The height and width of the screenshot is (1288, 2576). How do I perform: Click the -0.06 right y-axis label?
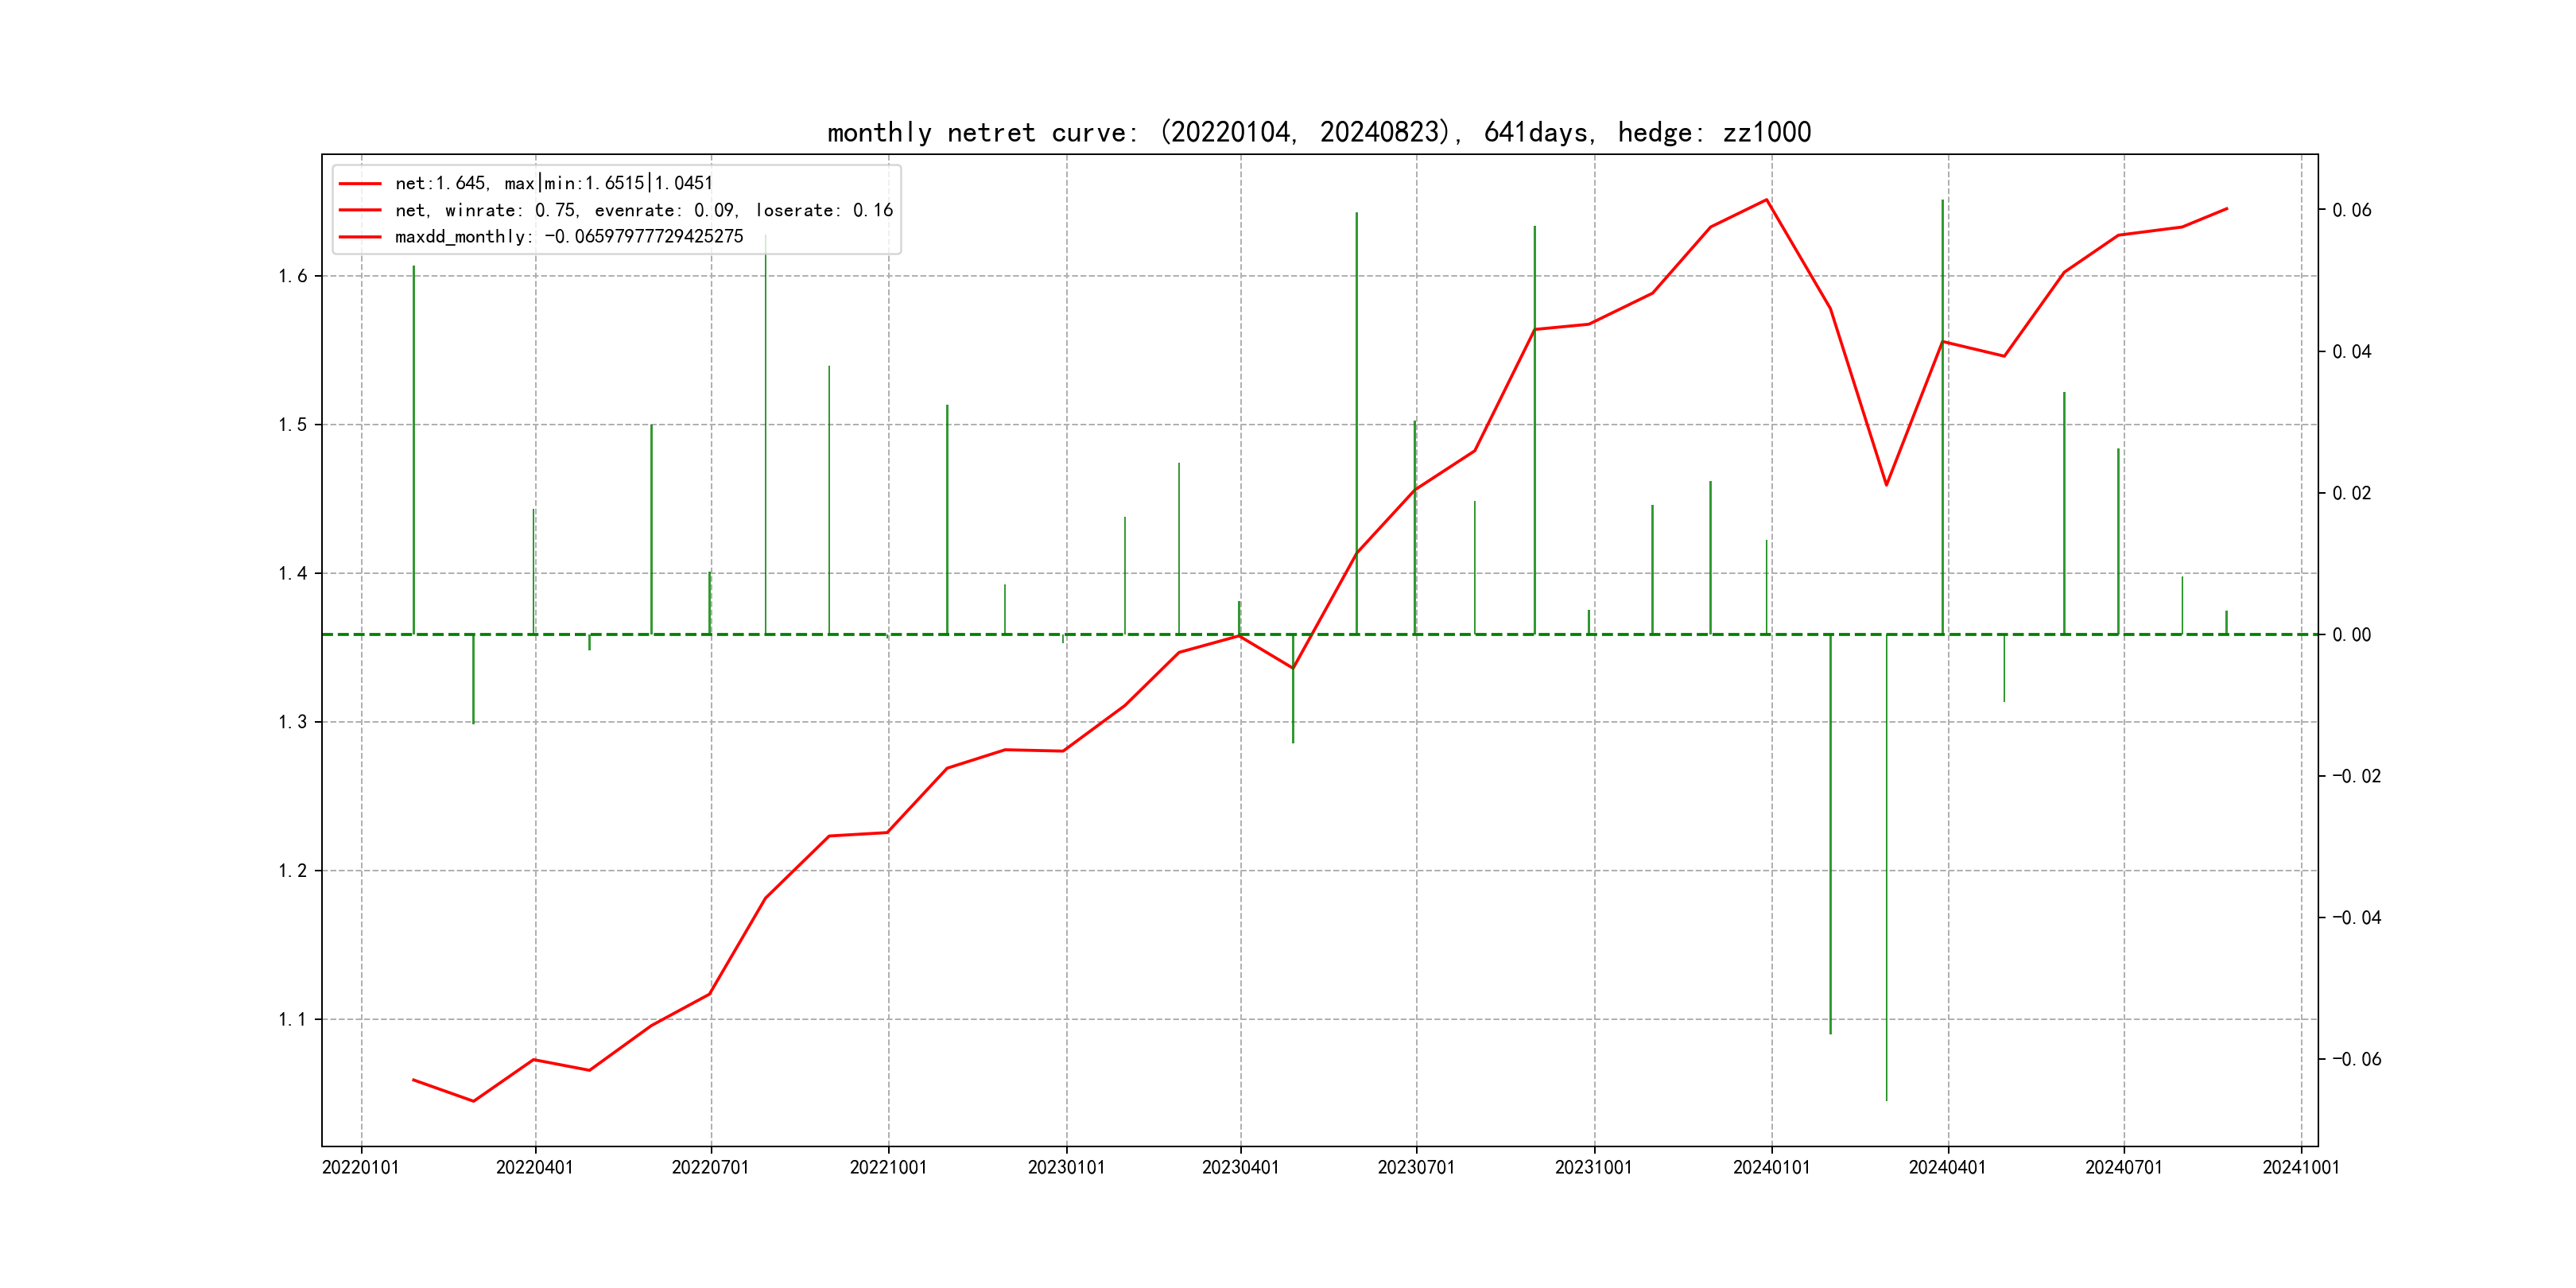[2356, 1059]
